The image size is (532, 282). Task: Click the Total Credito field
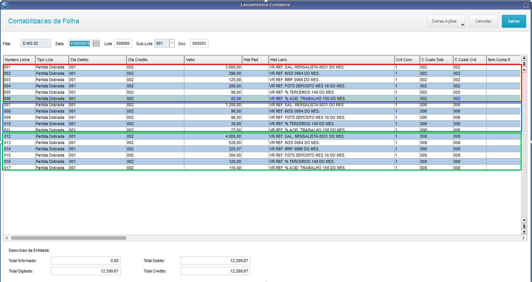(x=216, y=271)
